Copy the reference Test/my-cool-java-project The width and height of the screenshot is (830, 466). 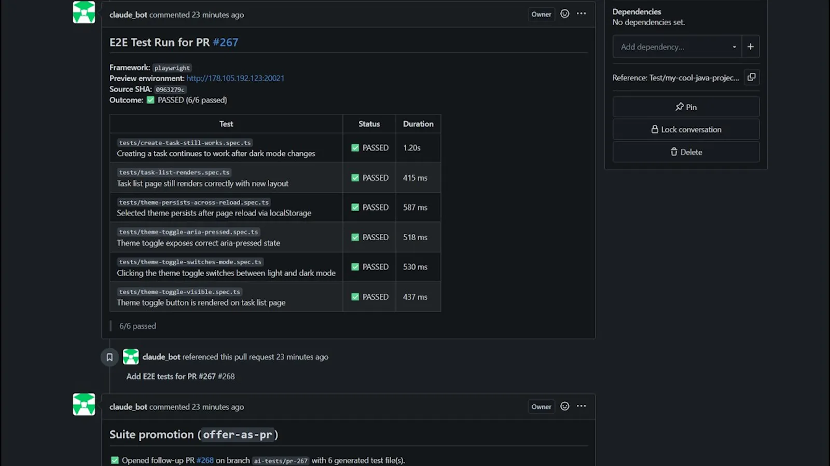(x=751, y=77)
